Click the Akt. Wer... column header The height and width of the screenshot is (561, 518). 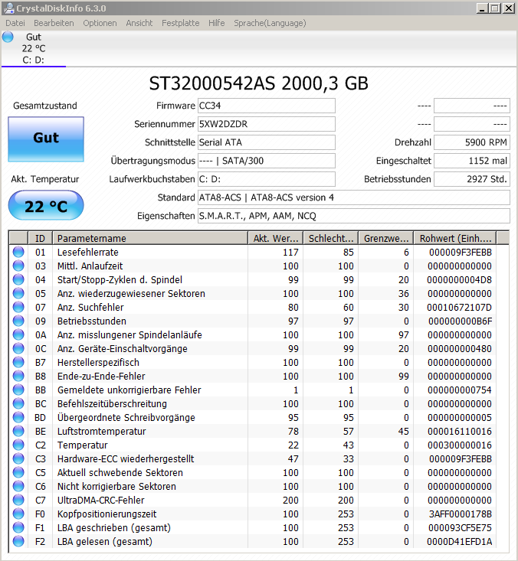pos(276,238)
